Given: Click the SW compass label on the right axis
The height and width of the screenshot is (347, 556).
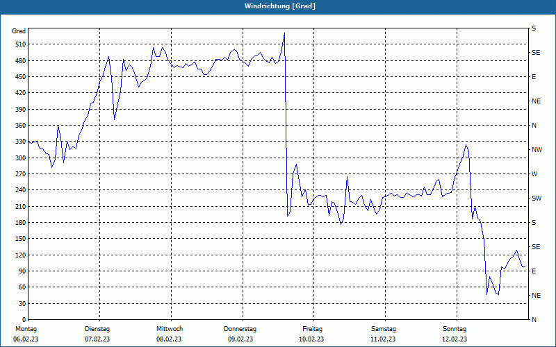Looking at the screenshot, I should coord(537,198).
